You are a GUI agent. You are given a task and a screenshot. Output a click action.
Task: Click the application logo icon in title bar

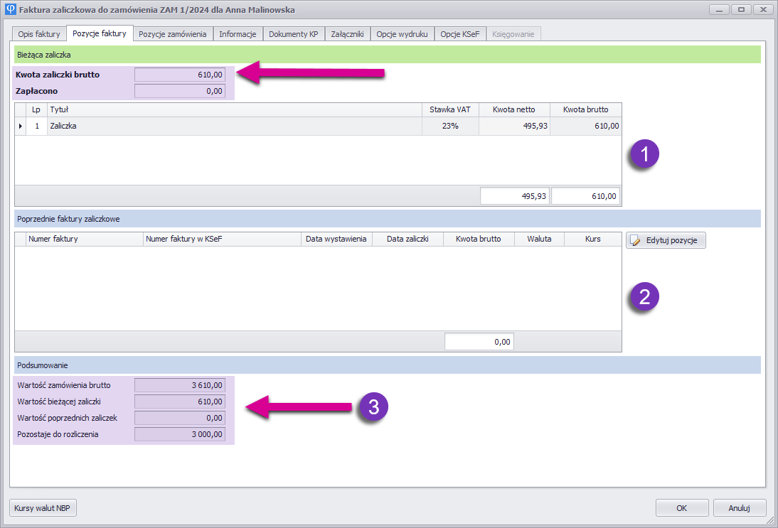coord(10,10)
